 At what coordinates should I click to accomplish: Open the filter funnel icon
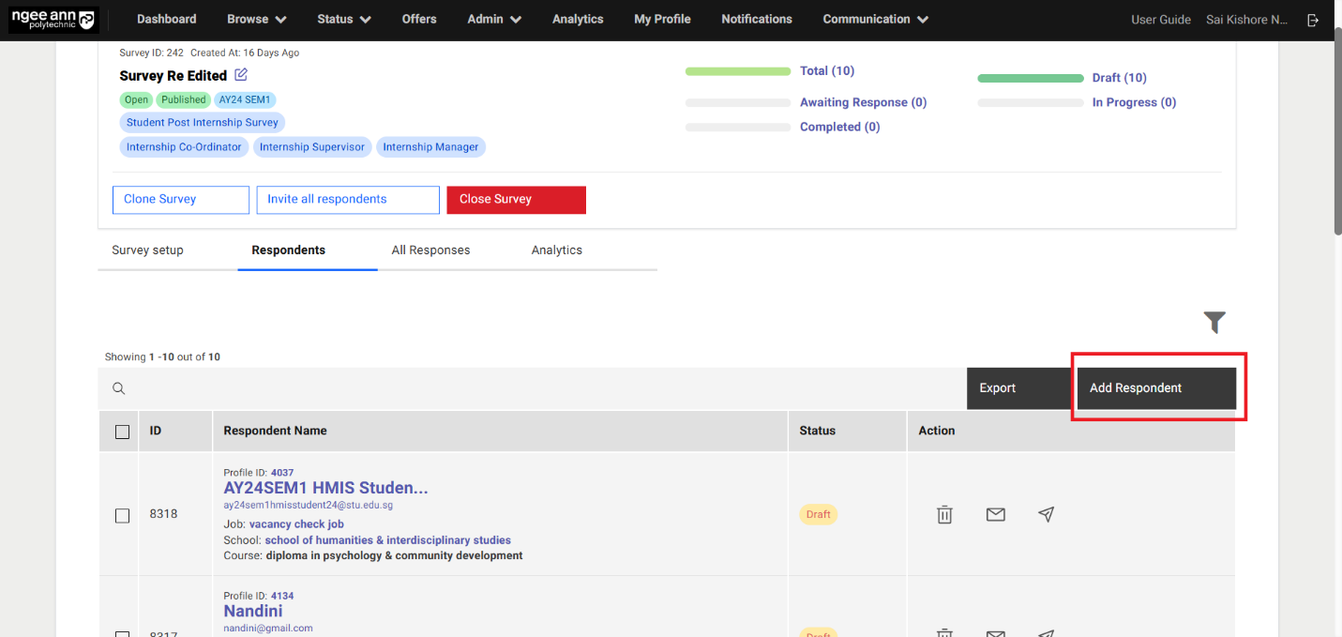[1214, 323]
